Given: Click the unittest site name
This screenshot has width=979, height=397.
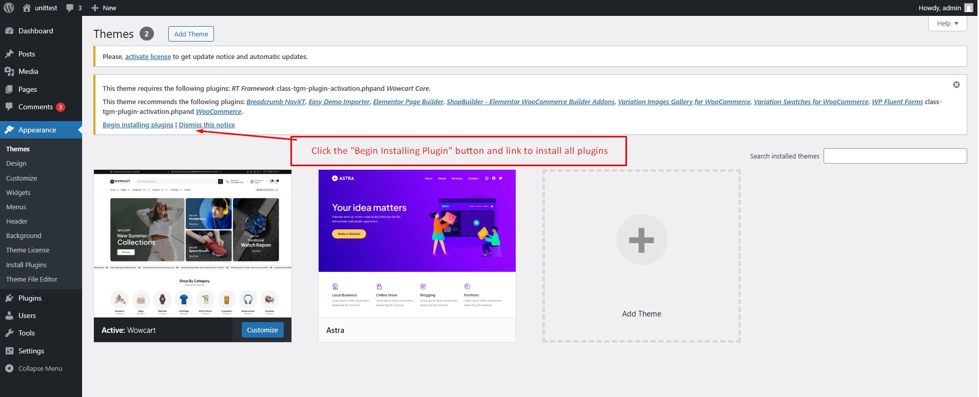Looking at the screenshot, I should coord(46,8).
